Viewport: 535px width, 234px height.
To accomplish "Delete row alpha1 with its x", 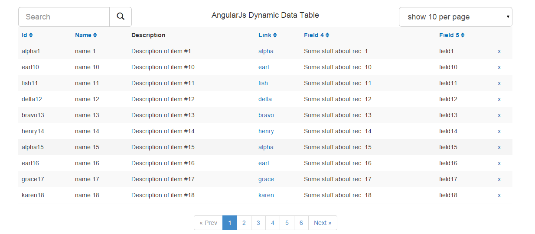I will (x=499, y=51).
